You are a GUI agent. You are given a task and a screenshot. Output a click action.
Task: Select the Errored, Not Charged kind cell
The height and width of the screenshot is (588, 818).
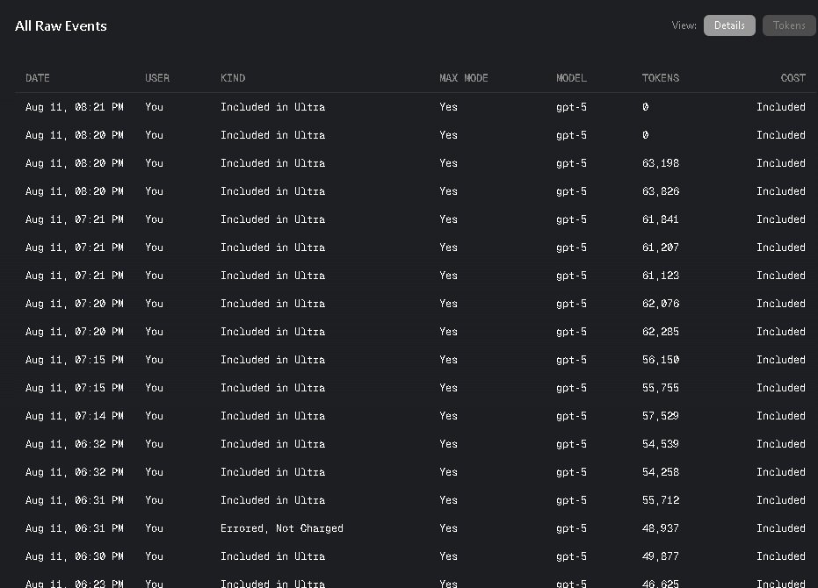pos(282,529)
